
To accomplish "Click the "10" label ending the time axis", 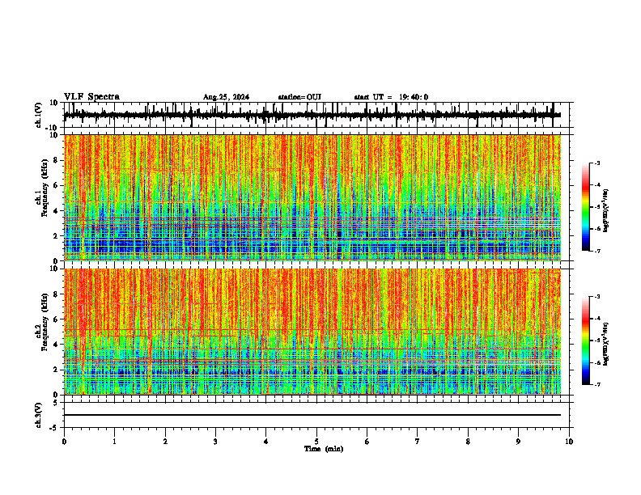I will tap(569, 442).
